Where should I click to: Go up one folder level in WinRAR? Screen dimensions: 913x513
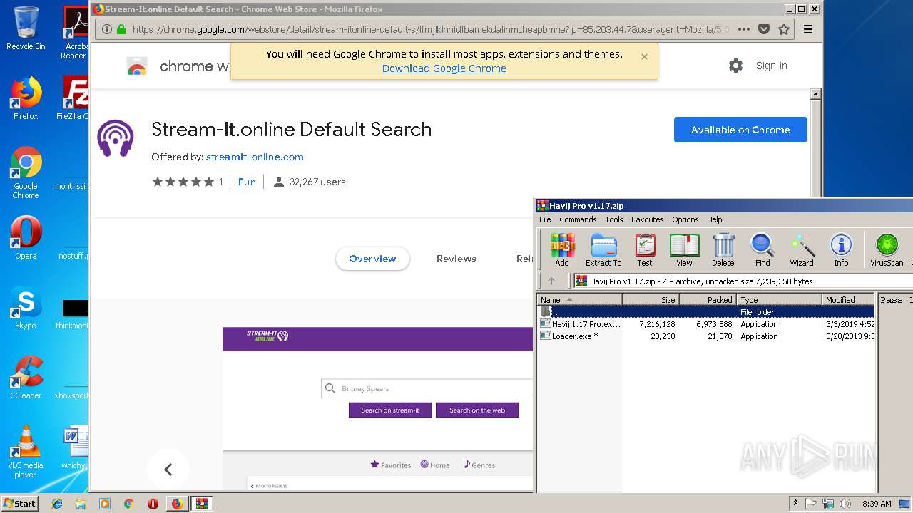pos(551,281)
